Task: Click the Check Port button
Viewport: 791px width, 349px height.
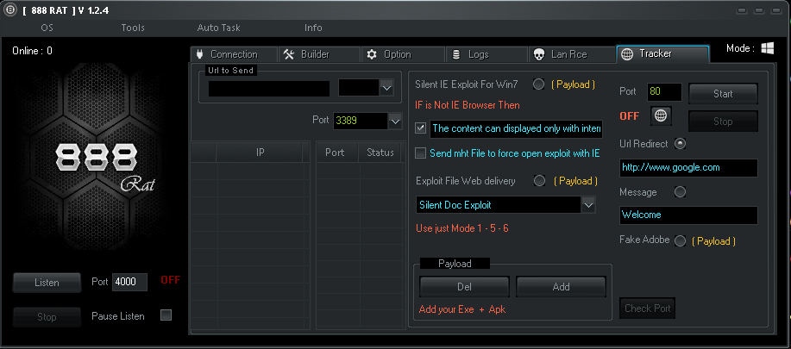Action: pyautogui.click(x=647, y=308)
